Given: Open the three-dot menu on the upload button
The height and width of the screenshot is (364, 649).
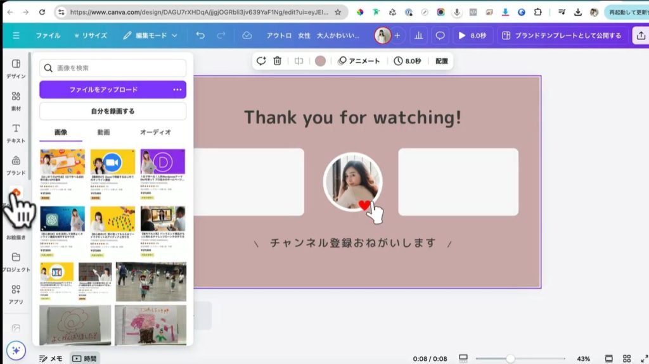Looking at the screenshot, I should click(x=177, y=90).
